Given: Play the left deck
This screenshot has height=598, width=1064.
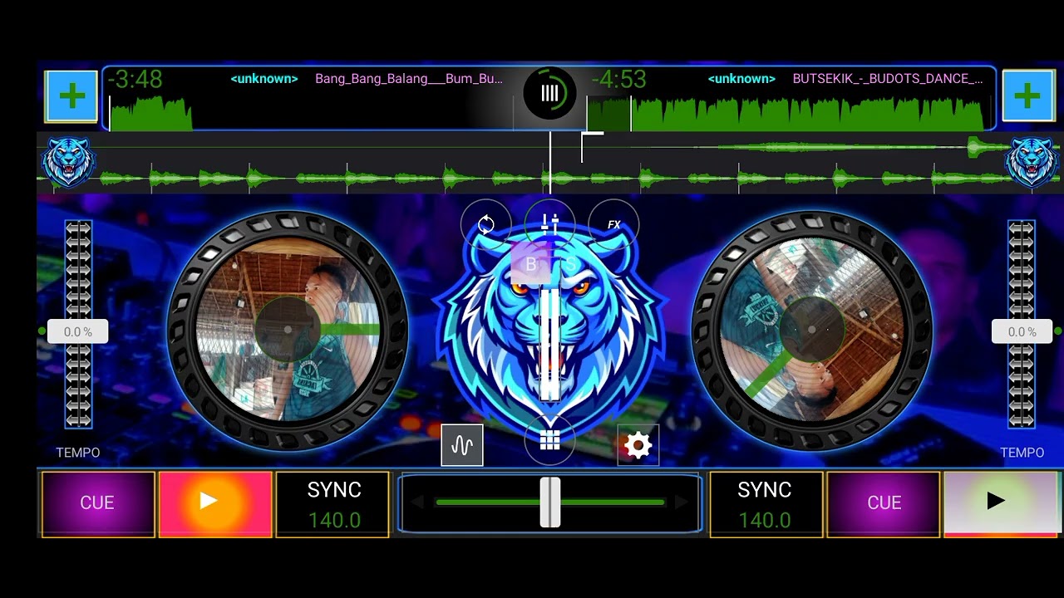Looking at the screenshot, I should coord(215,503).
